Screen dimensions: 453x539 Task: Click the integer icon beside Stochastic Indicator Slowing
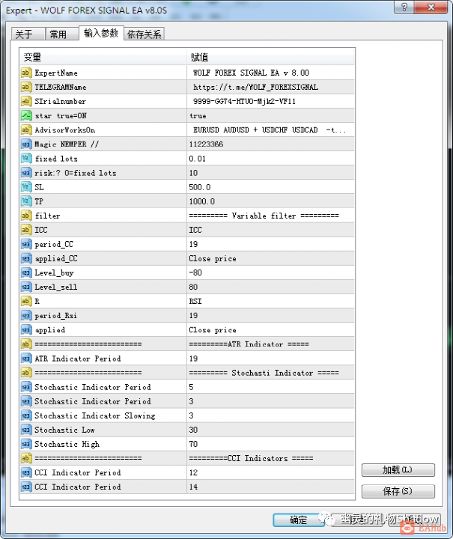pos(26,415)
